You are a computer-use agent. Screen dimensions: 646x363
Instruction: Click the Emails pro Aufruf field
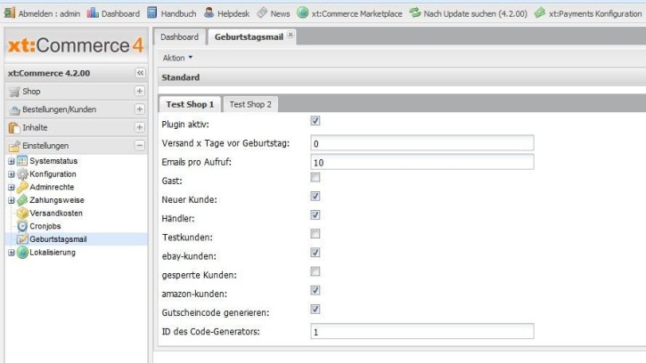point(422,162)
